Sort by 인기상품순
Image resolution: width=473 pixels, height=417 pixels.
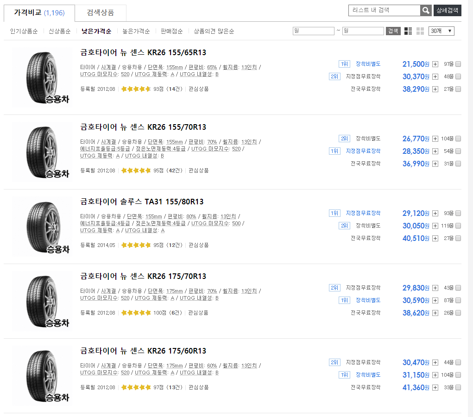point(24,32)
